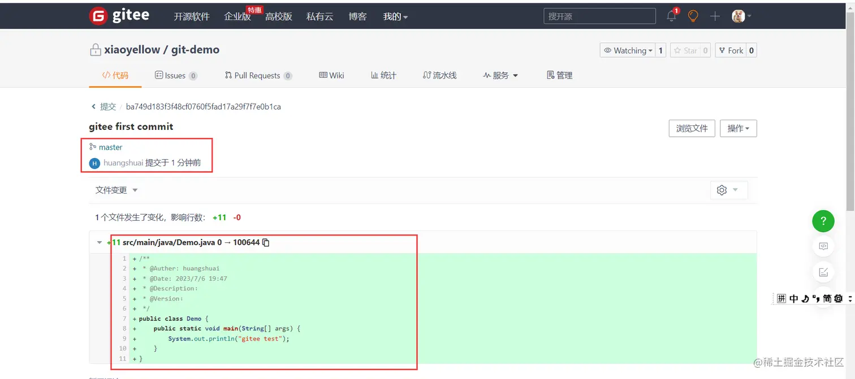This screenshot has height=379, width=855.
Task: Click 私有云 in the top navigation
Action: (320, 16)
